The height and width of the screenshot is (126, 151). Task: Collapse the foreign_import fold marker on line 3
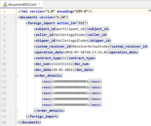coord(16,23)
